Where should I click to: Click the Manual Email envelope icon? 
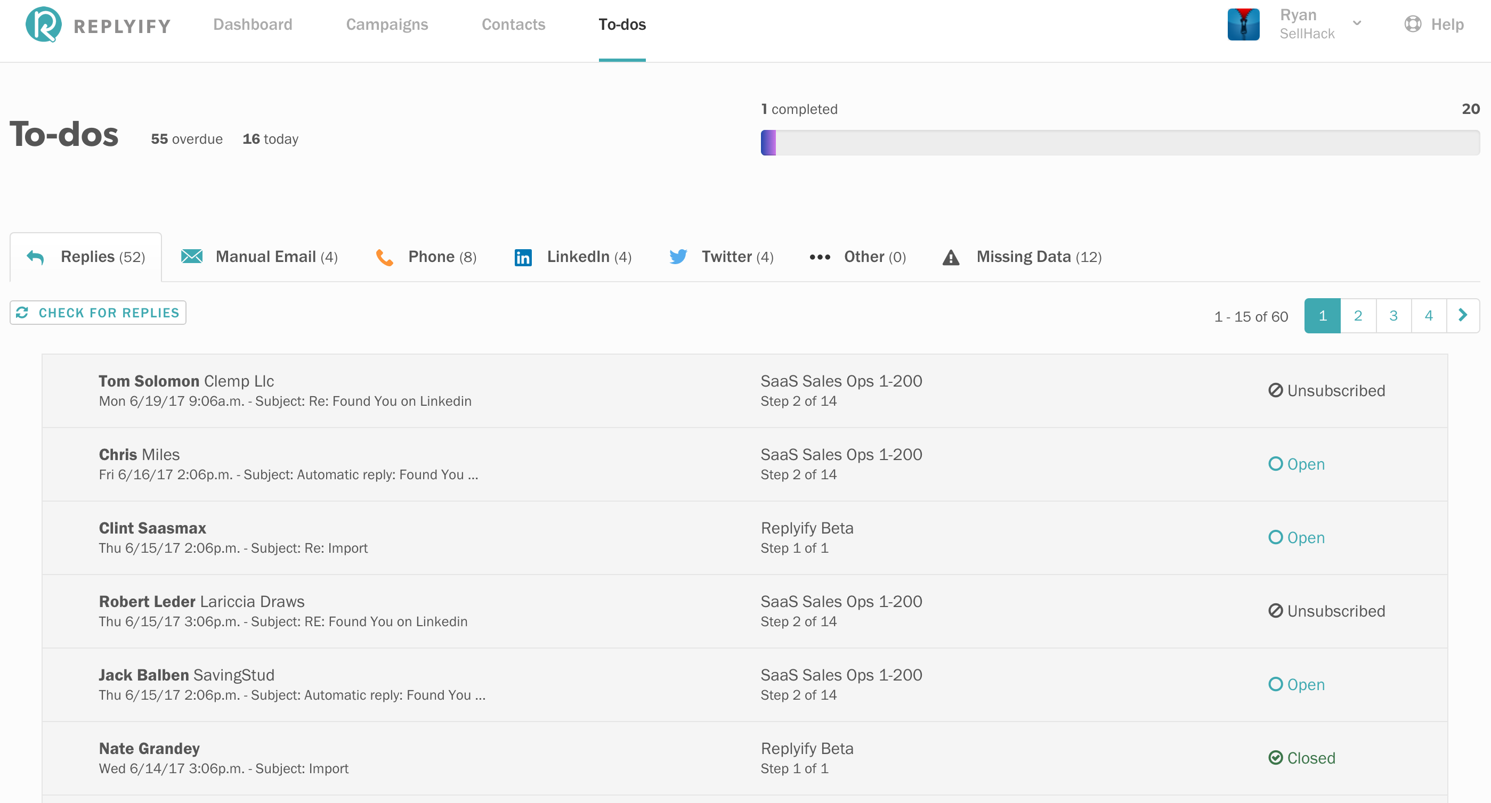(192, 256)
